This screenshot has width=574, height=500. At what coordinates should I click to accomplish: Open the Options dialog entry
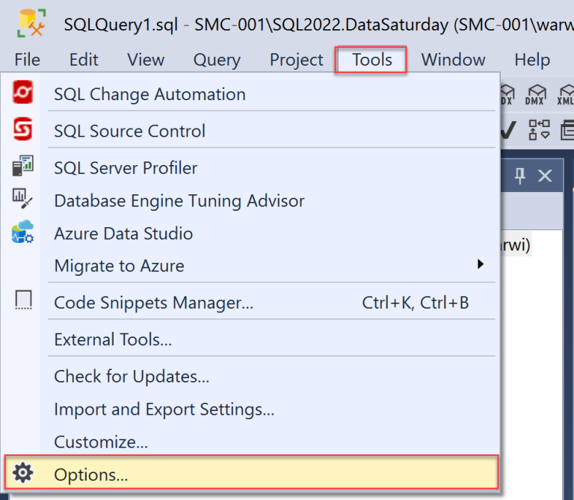point(251,472)
